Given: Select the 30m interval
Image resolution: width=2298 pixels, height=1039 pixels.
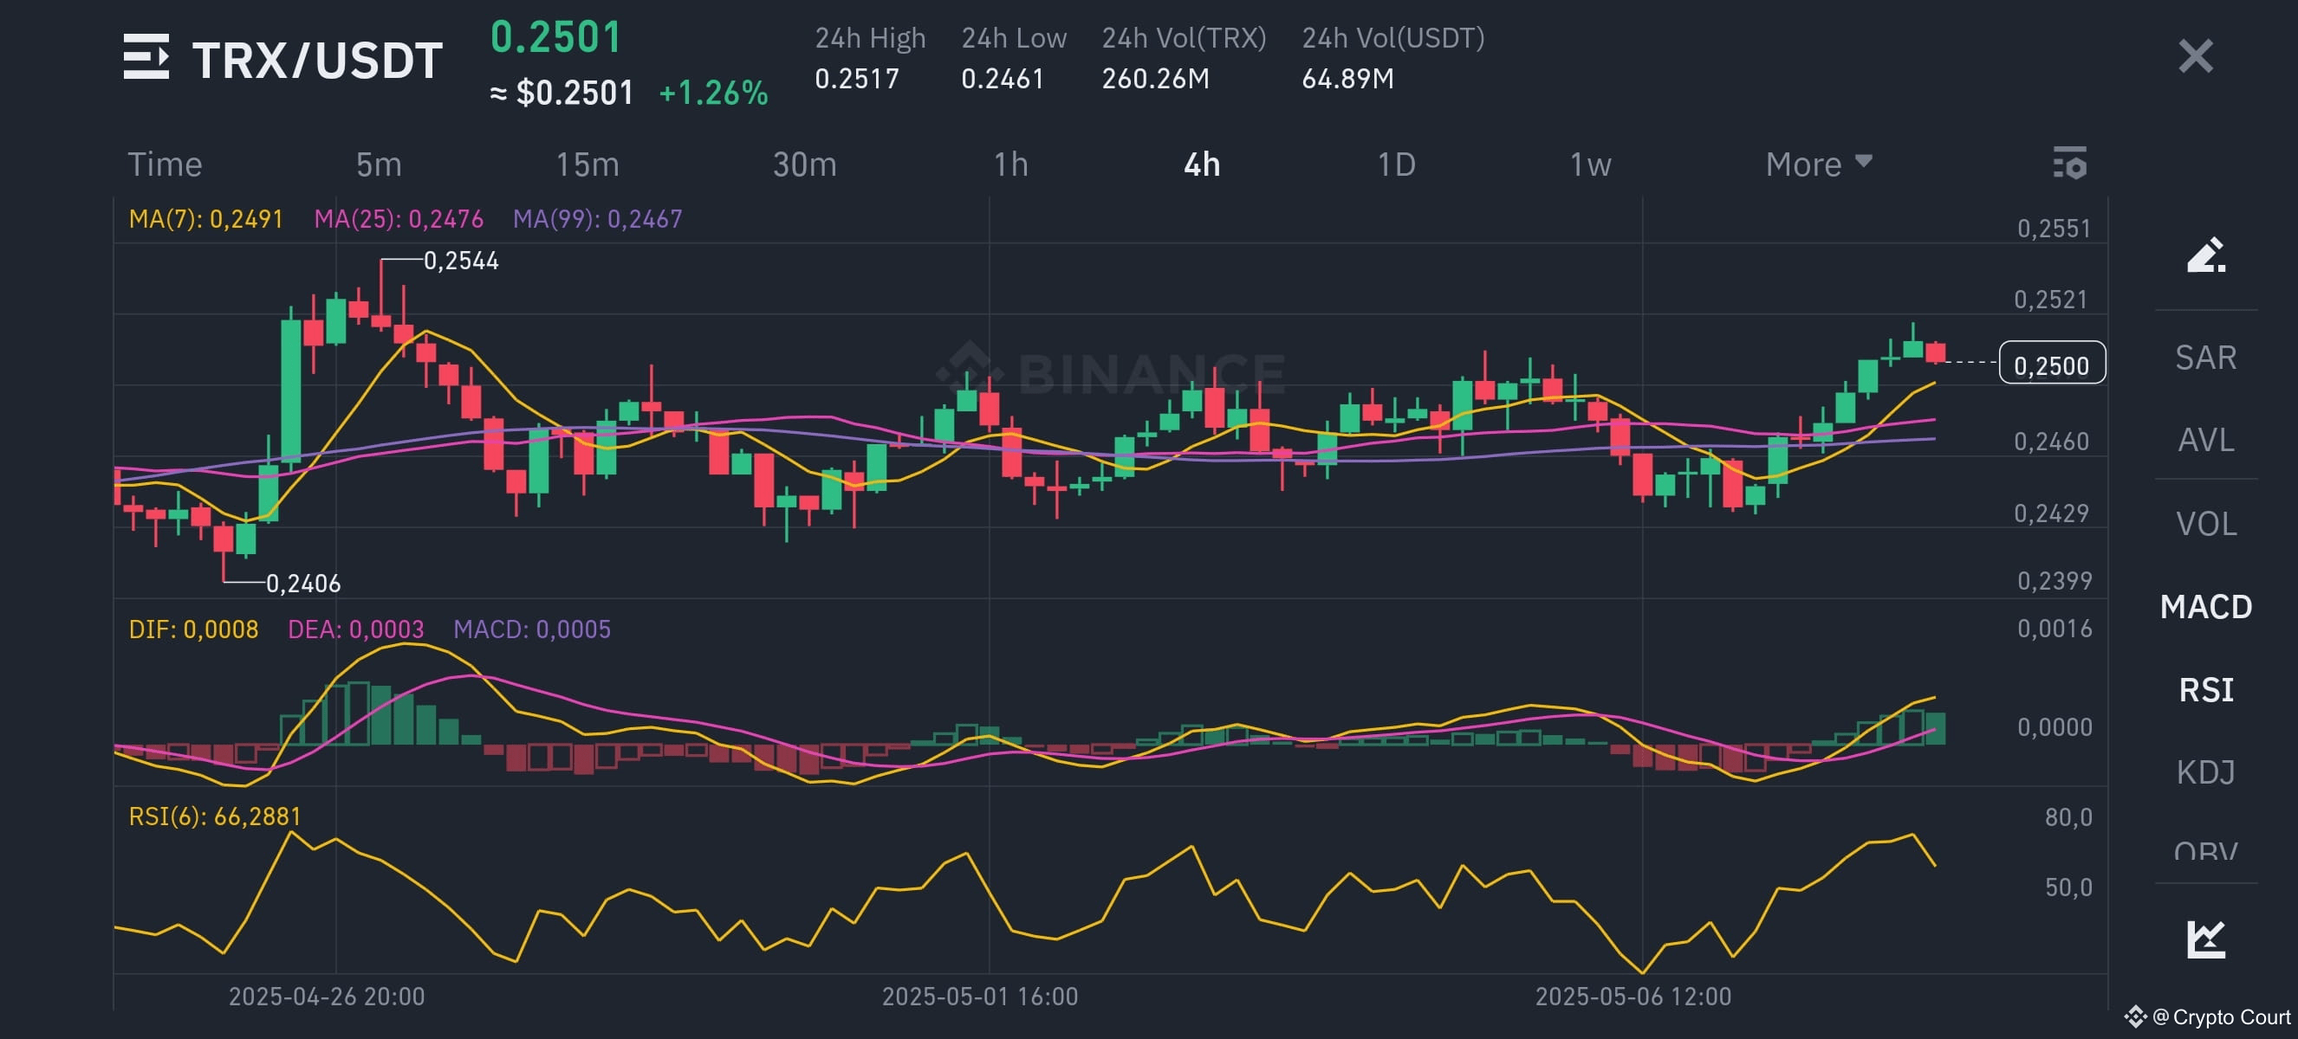Looking at the screenshot, I should [x=804, y=165].
